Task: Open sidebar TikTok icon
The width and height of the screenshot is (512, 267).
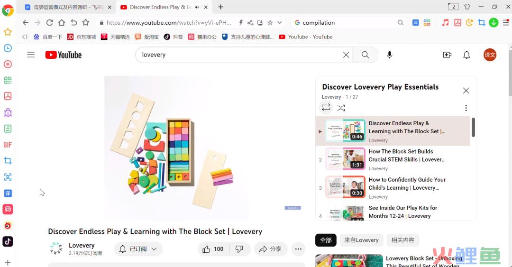Action: tap(8, 241)
